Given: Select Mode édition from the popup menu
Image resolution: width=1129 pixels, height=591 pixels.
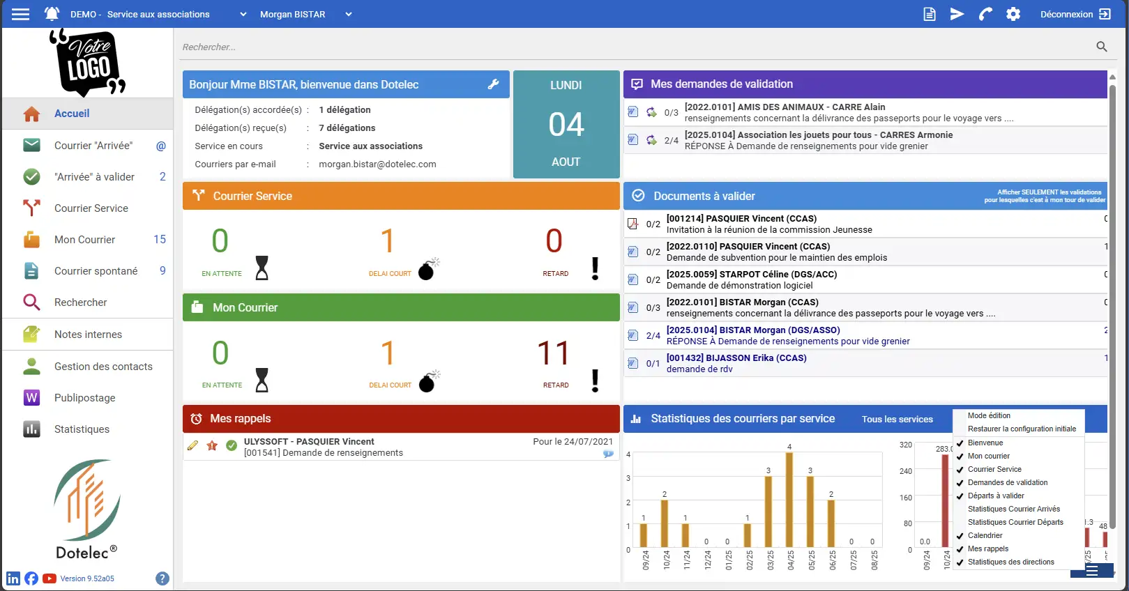Looking at the screenshot, I should (989, 415).
